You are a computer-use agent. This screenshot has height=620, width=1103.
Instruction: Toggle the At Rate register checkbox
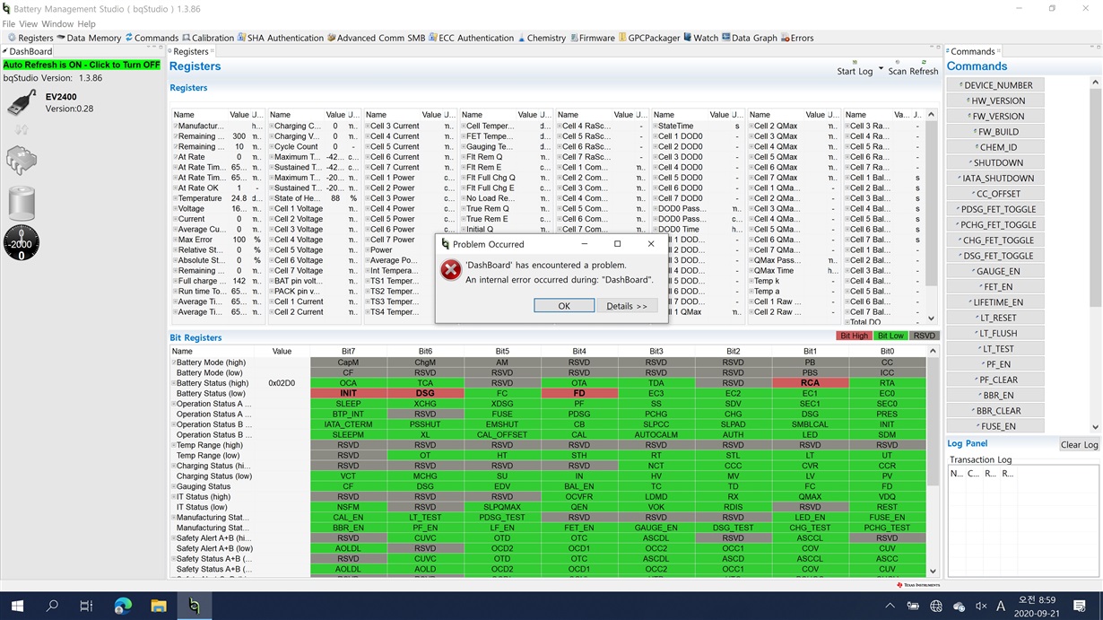[x=176, y=157]
